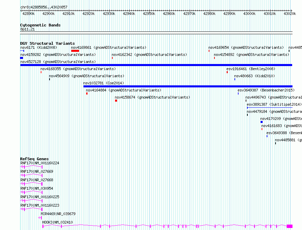Click the nsv6171 (Kidd2008) variant label
This screenshot has width=302, height=230.
coord(39,47)
